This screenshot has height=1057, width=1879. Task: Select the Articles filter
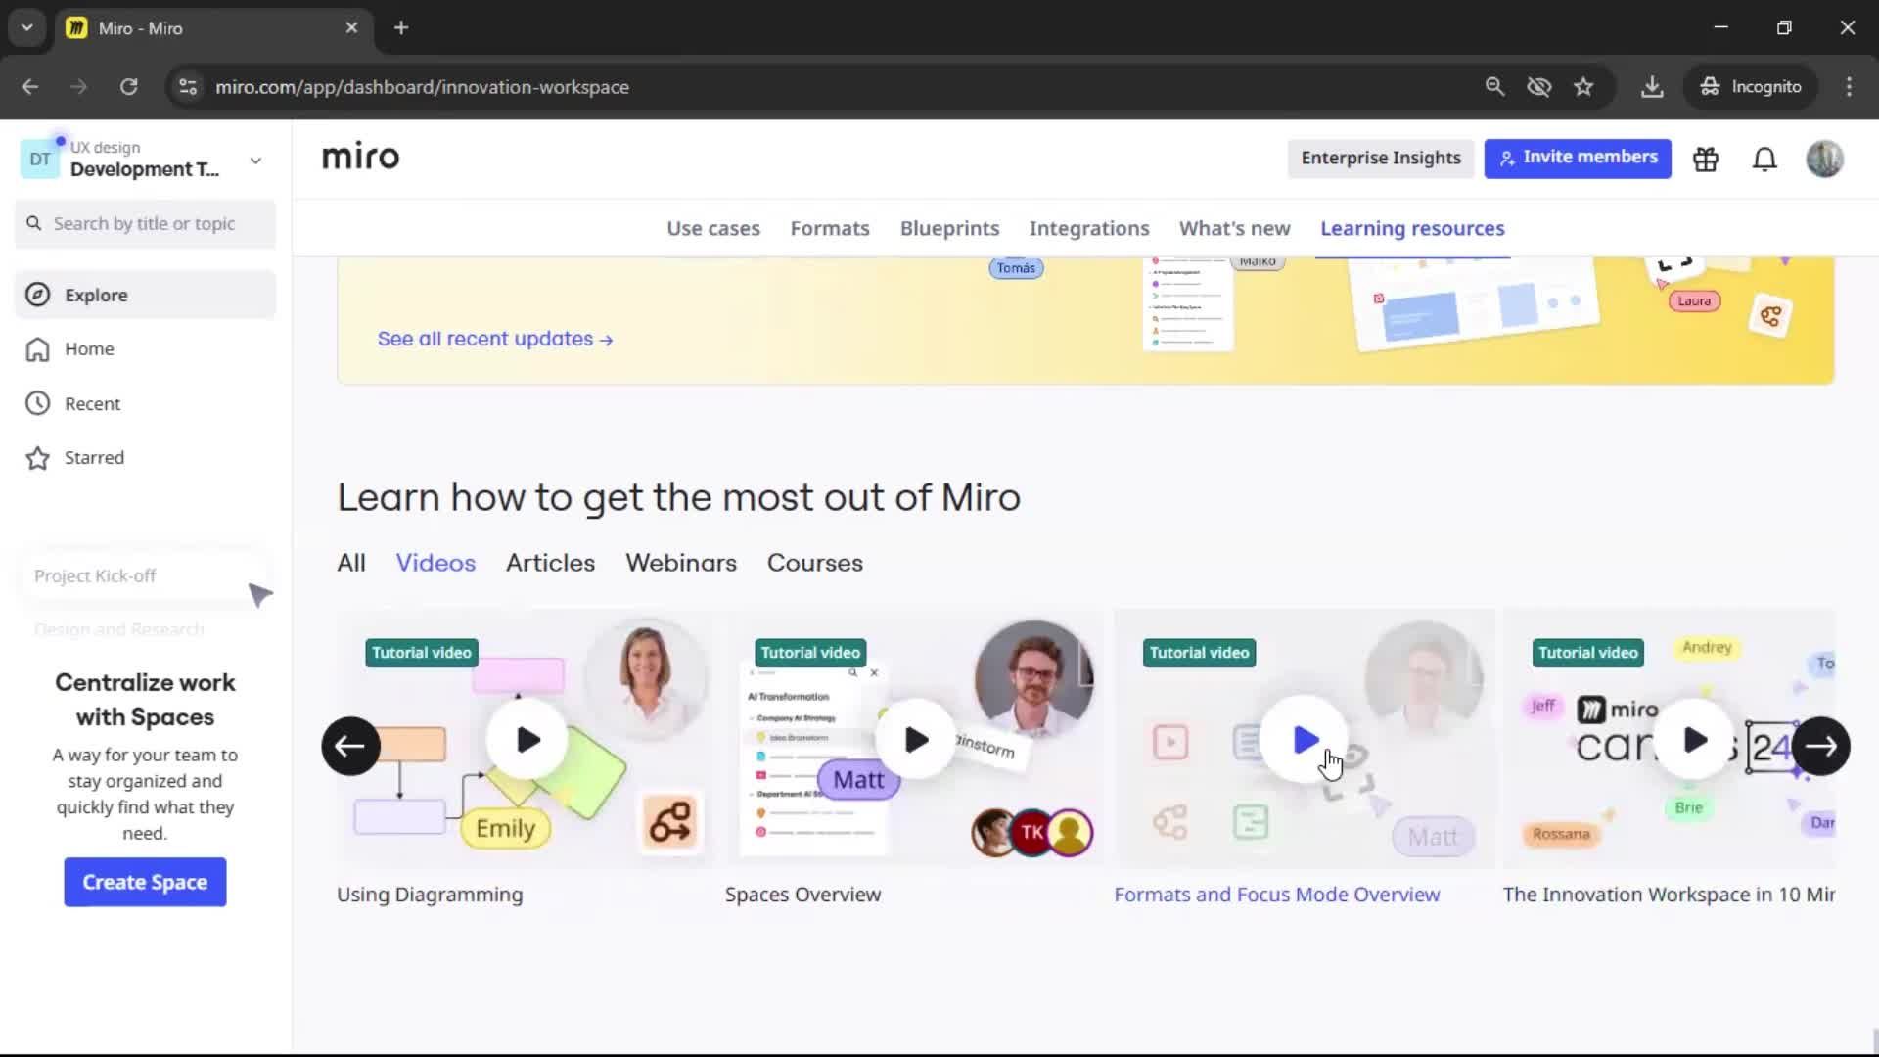[550, 563]
